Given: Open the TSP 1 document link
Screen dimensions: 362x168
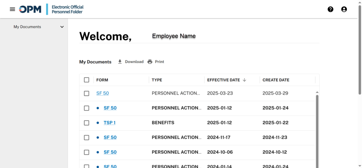Looking at the screenshot, I should coord(109,123).
